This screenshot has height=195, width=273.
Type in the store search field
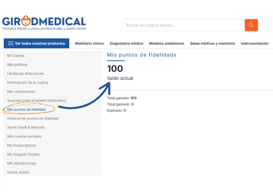tap(184, 25)
